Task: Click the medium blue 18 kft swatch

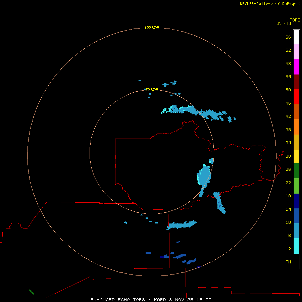Action: [296, 216]
